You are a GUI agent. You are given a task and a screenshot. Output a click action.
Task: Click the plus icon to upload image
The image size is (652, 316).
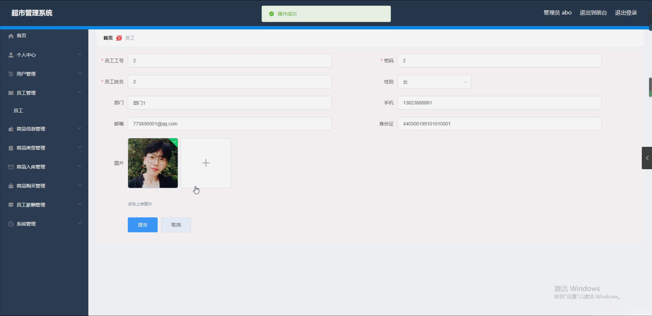tap(206, 163)
